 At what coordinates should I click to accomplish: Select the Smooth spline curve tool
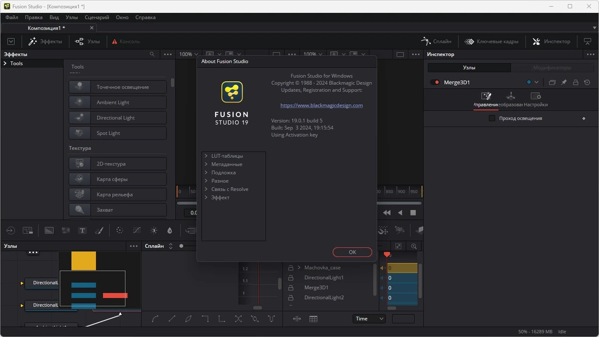point(155,319)
